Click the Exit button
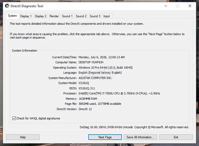Image resolution: width=199 pixels, height=146 pixels. (176, 137)
